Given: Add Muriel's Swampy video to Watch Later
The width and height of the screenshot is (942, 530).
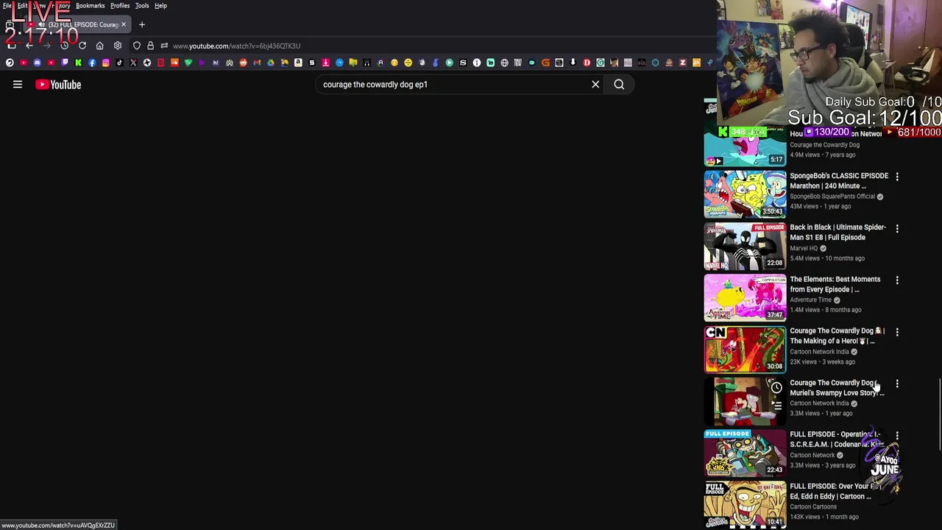Looking at the screenshot, I should tap(776, 388).
